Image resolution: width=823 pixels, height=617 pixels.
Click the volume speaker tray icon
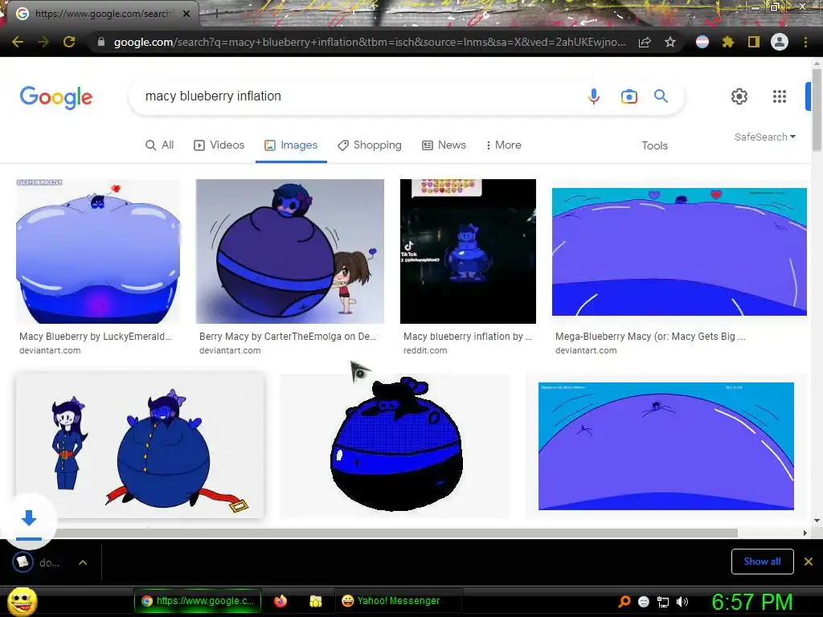(x=682, y=602)
